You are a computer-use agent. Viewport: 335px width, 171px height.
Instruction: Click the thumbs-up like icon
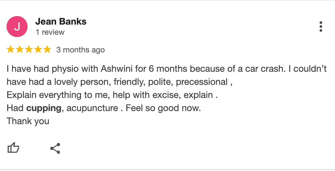point(13,148)
